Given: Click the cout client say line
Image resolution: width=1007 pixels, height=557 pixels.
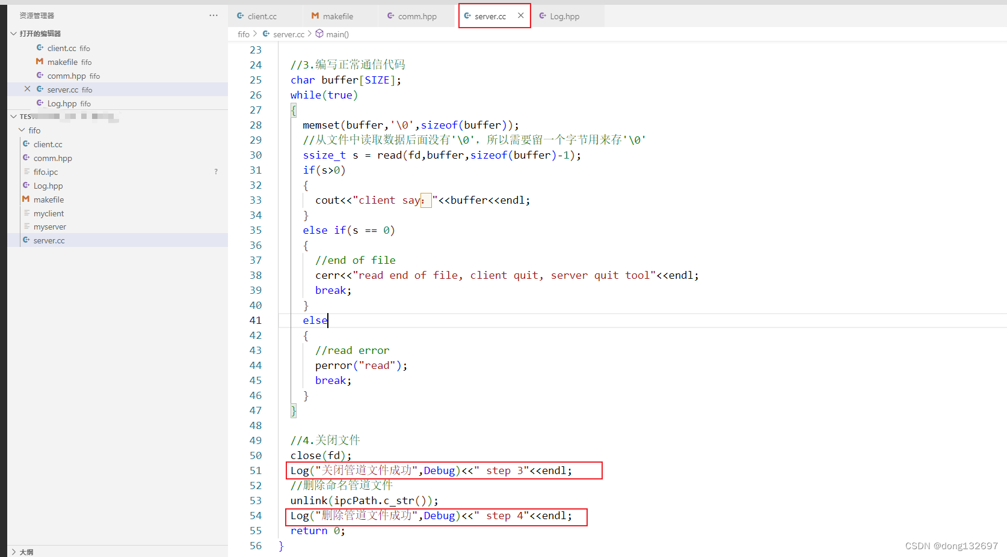Looking at the screenshot, I should (423, 200).
